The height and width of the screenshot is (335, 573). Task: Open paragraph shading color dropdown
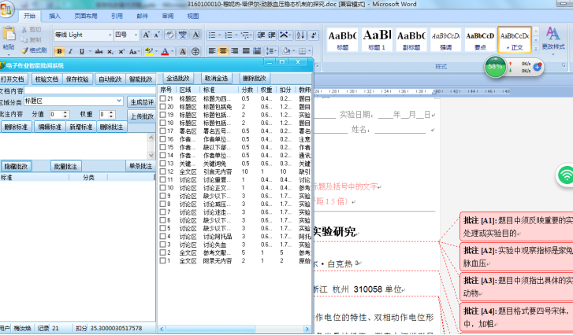click(x=292, y=51)
